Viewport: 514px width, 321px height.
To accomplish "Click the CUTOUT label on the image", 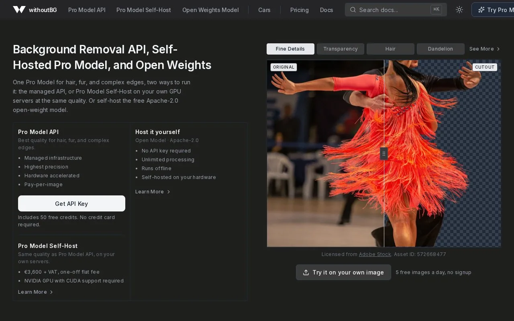I will pyautogui.click(x=485, y=67).
